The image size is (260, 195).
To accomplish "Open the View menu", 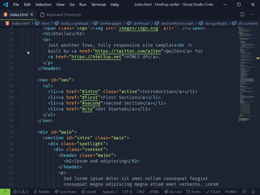I will 60,4.
